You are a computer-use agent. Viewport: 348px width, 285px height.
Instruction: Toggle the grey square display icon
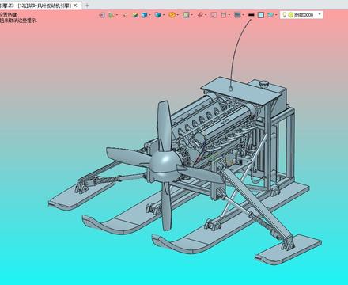214,15
